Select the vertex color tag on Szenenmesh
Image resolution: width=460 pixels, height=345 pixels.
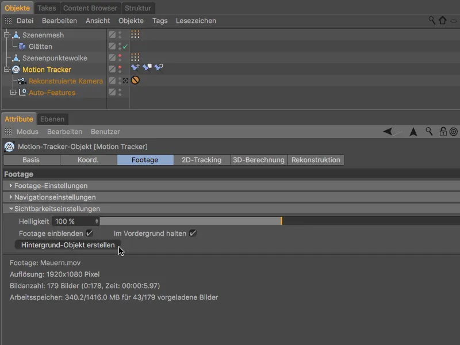click(x=135, y=34)
